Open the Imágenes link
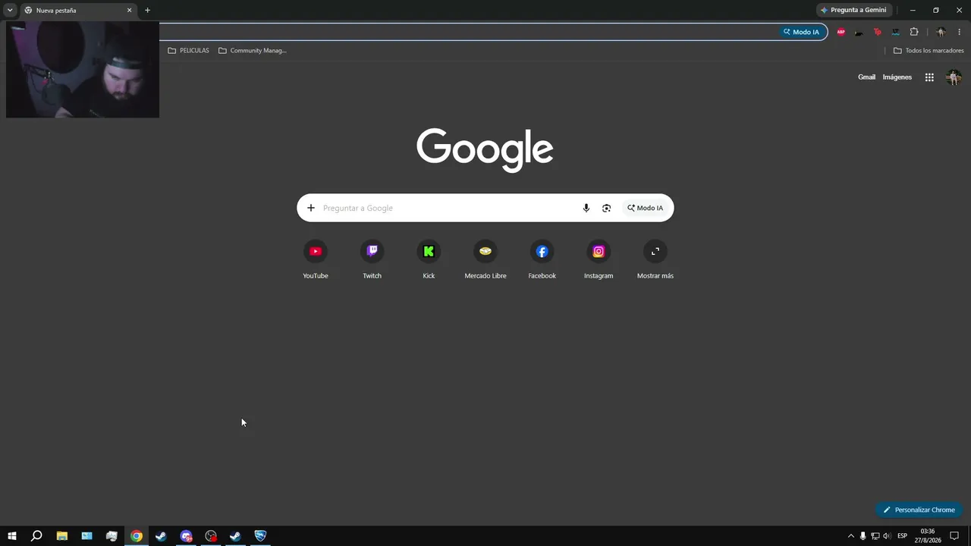The height and width of the screenshot is (546, 971). click(x=897, y=77)
